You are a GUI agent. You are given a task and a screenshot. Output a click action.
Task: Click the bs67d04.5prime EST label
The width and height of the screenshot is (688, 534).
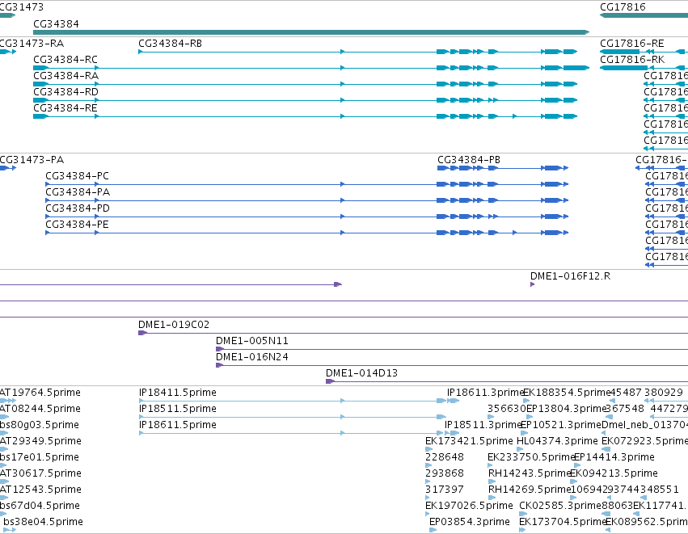[x=40, y=506]
